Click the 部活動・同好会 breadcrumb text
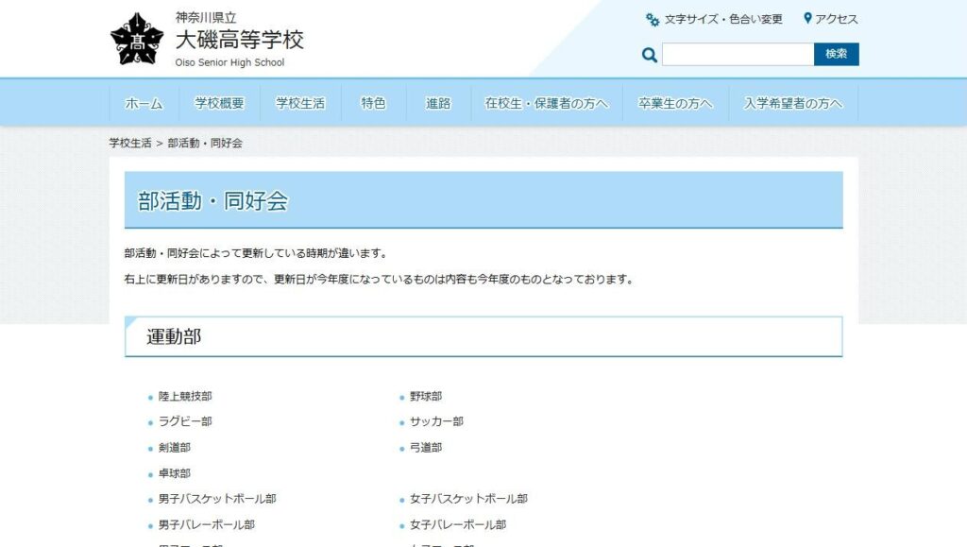 [205, 143]
